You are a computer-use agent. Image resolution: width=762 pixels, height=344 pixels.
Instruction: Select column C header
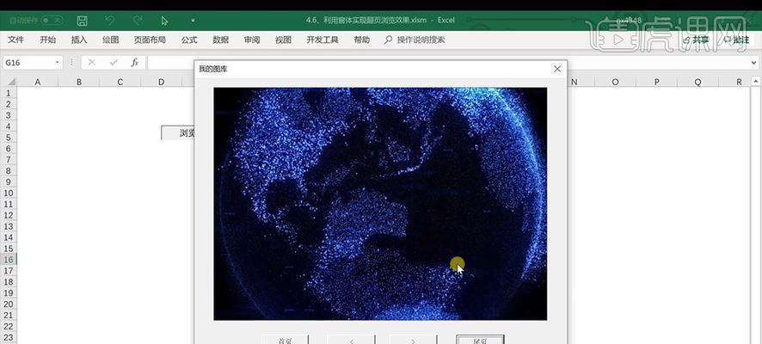120,82
